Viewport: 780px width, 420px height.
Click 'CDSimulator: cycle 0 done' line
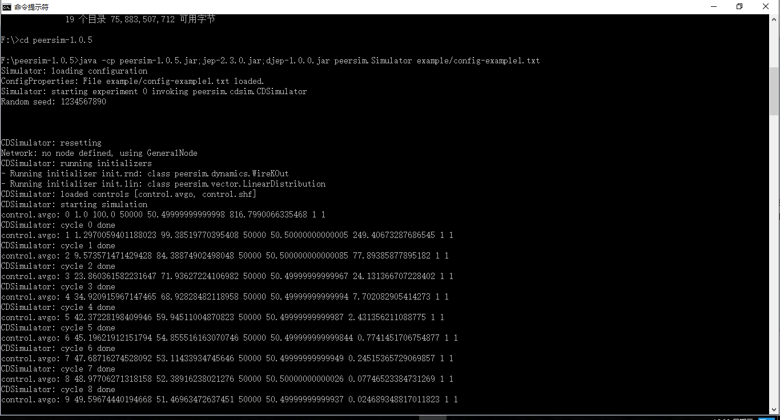click(x=58, y=225)
